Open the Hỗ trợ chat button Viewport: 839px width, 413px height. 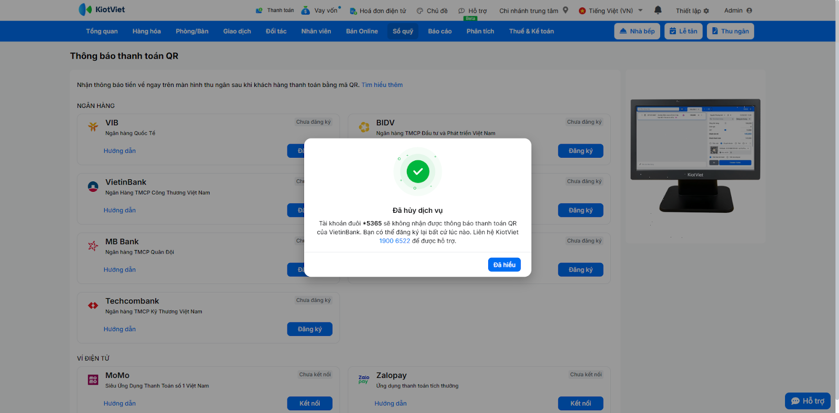[x=808, y=401]
